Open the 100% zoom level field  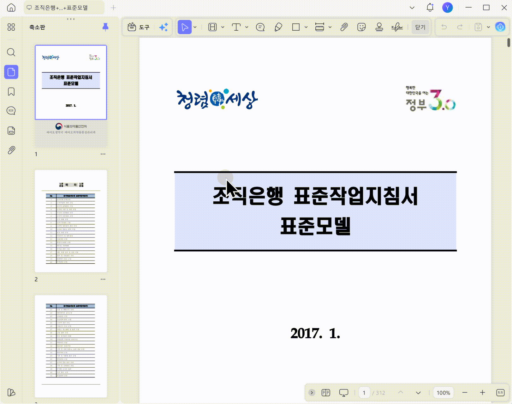click(x=443, y=393)
